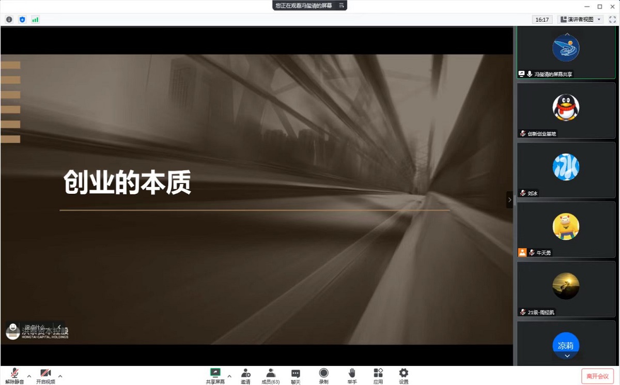Click 离开会议 leave meeting button
The width and height of the screenshot is (620, 385).
[x=597, y=376]
